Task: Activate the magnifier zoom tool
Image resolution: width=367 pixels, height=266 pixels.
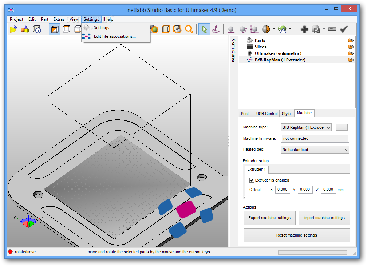Action: click(189, 29)
